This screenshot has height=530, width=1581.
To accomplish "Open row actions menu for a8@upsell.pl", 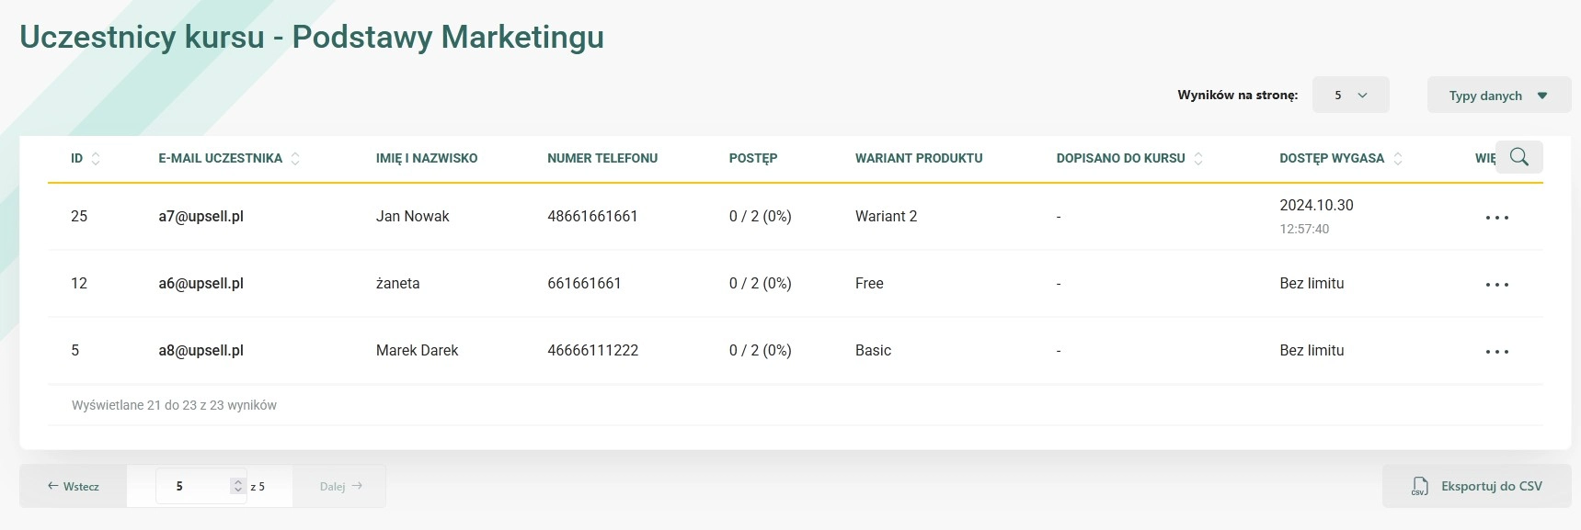I will point(1497,352).
